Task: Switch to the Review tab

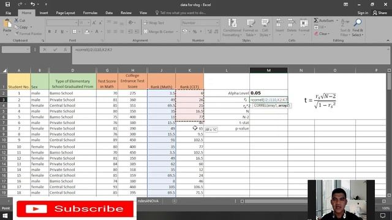Action: (x=126, y=13)
